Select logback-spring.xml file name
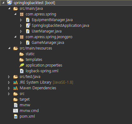 [42, 71]
